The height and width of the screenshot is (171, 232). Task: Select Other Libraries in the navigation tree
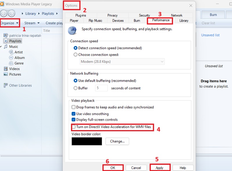(x=20, y=85)
